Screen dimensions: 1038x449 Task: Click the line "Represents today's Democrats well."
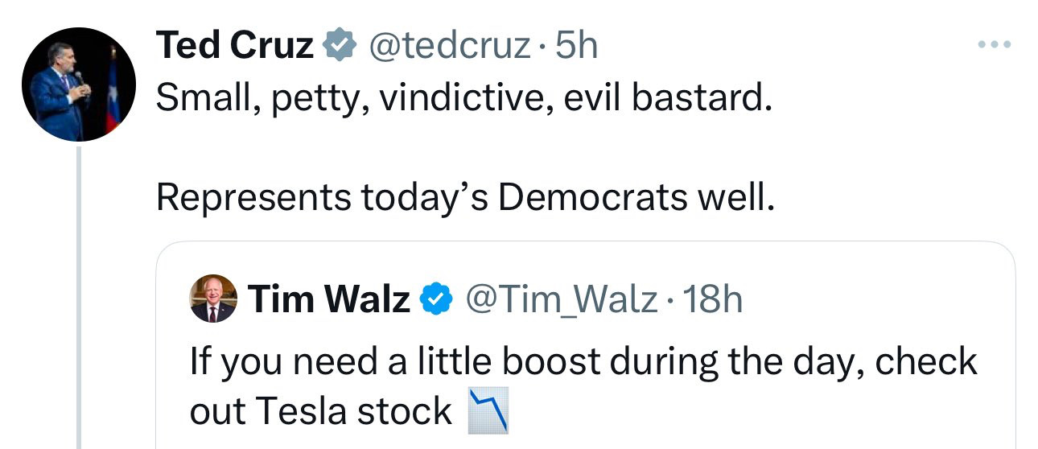[464, 197]
